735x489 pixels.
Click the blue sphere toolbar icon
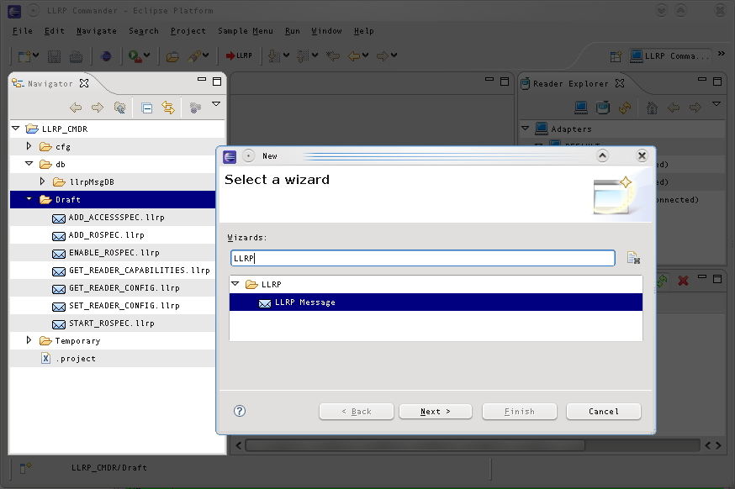[x=107, y=56]
